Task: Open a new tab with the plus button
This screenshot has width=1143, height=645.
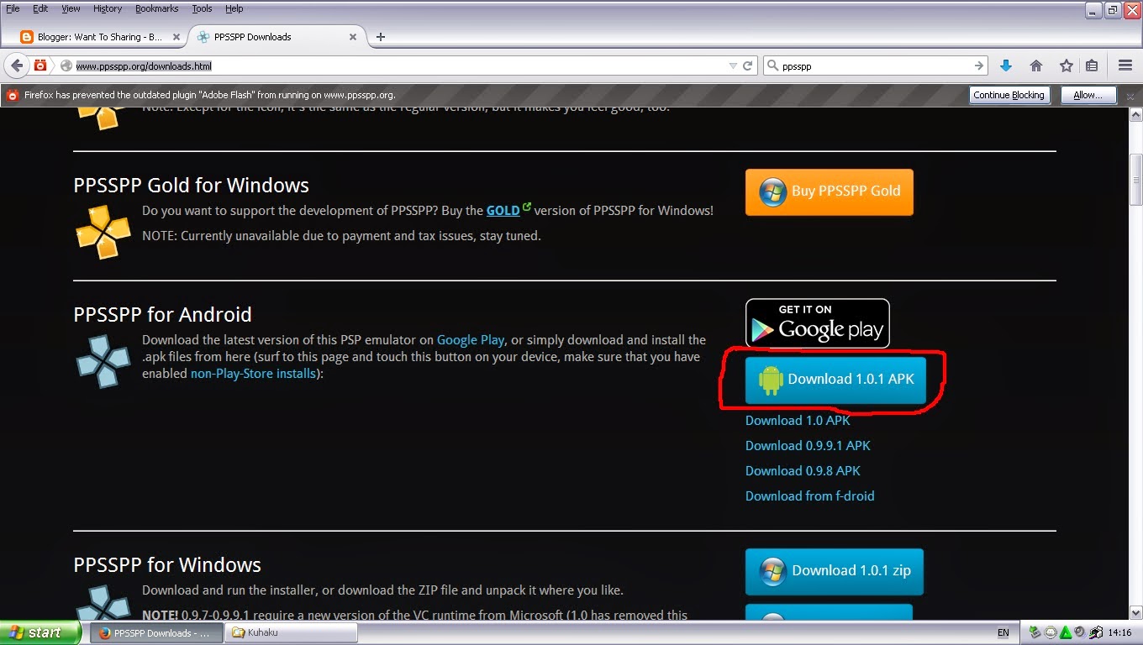Action: point(381,37)
